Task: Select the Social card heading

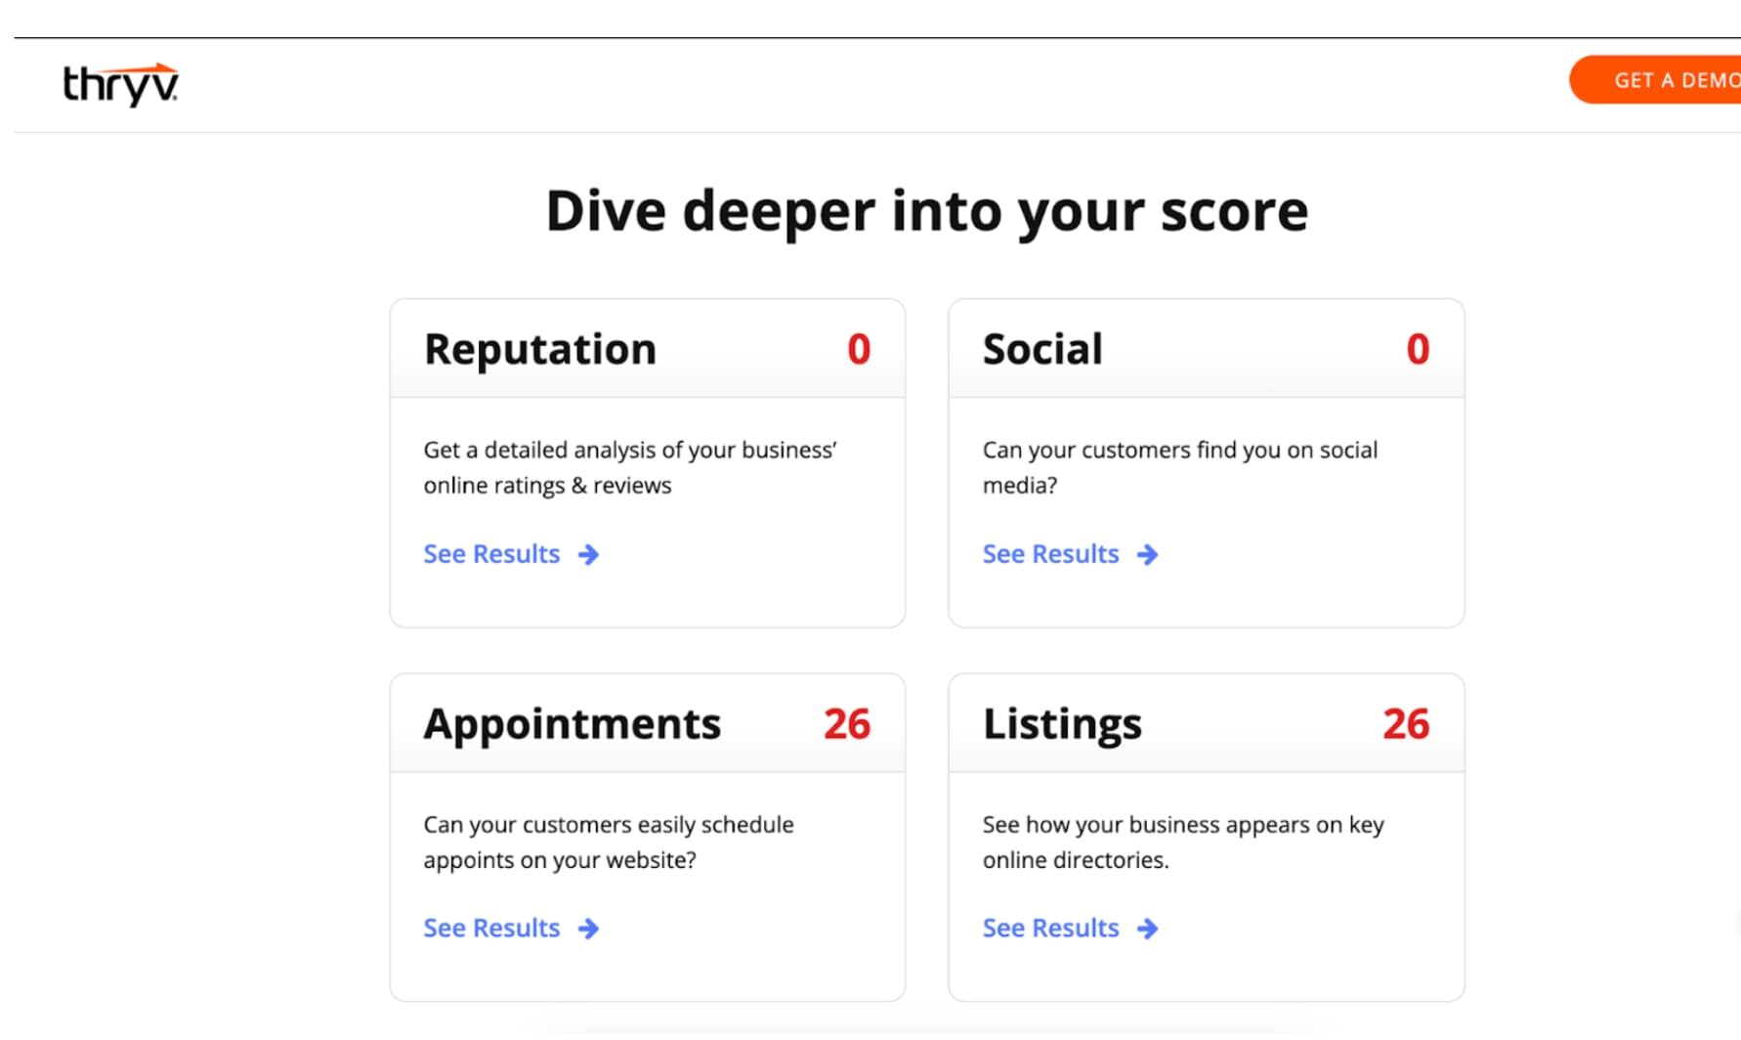Action: (1042, 349)
